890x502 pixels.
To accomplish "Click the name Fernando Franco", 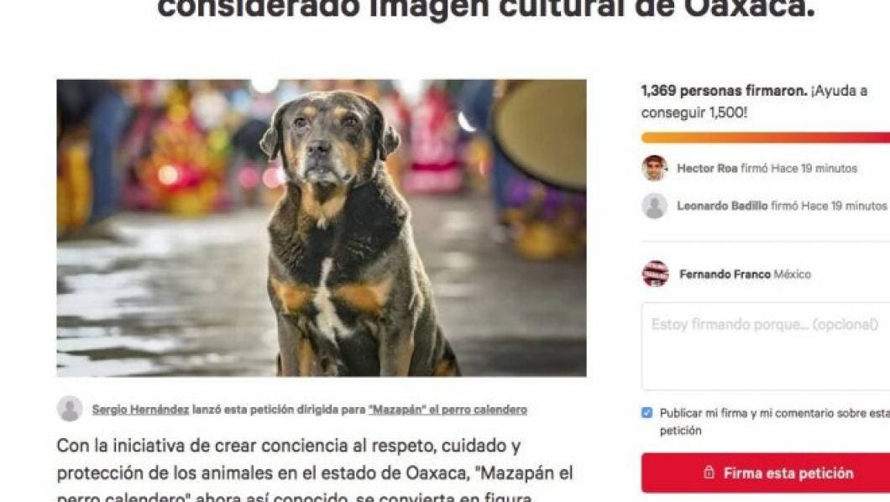I will point(725,275).
